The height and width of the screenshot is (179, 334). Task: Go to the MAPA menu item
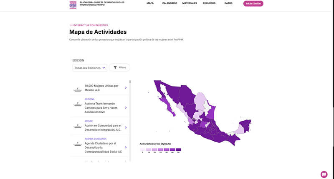click(150, 3)
